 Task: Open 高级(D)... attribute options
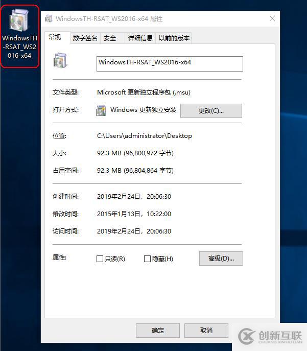221,259
